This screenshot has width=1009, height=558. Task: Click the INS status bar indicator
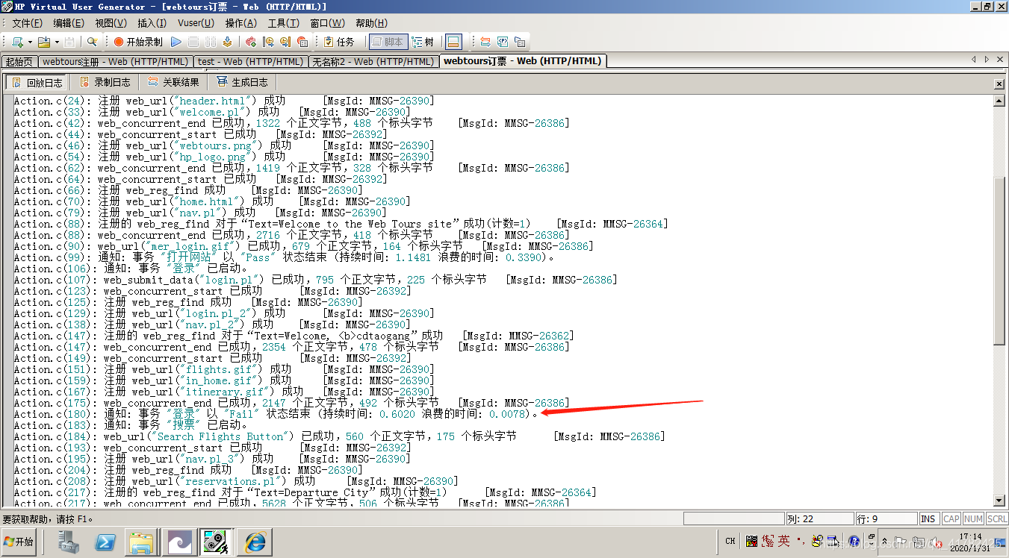pos(928,519)
